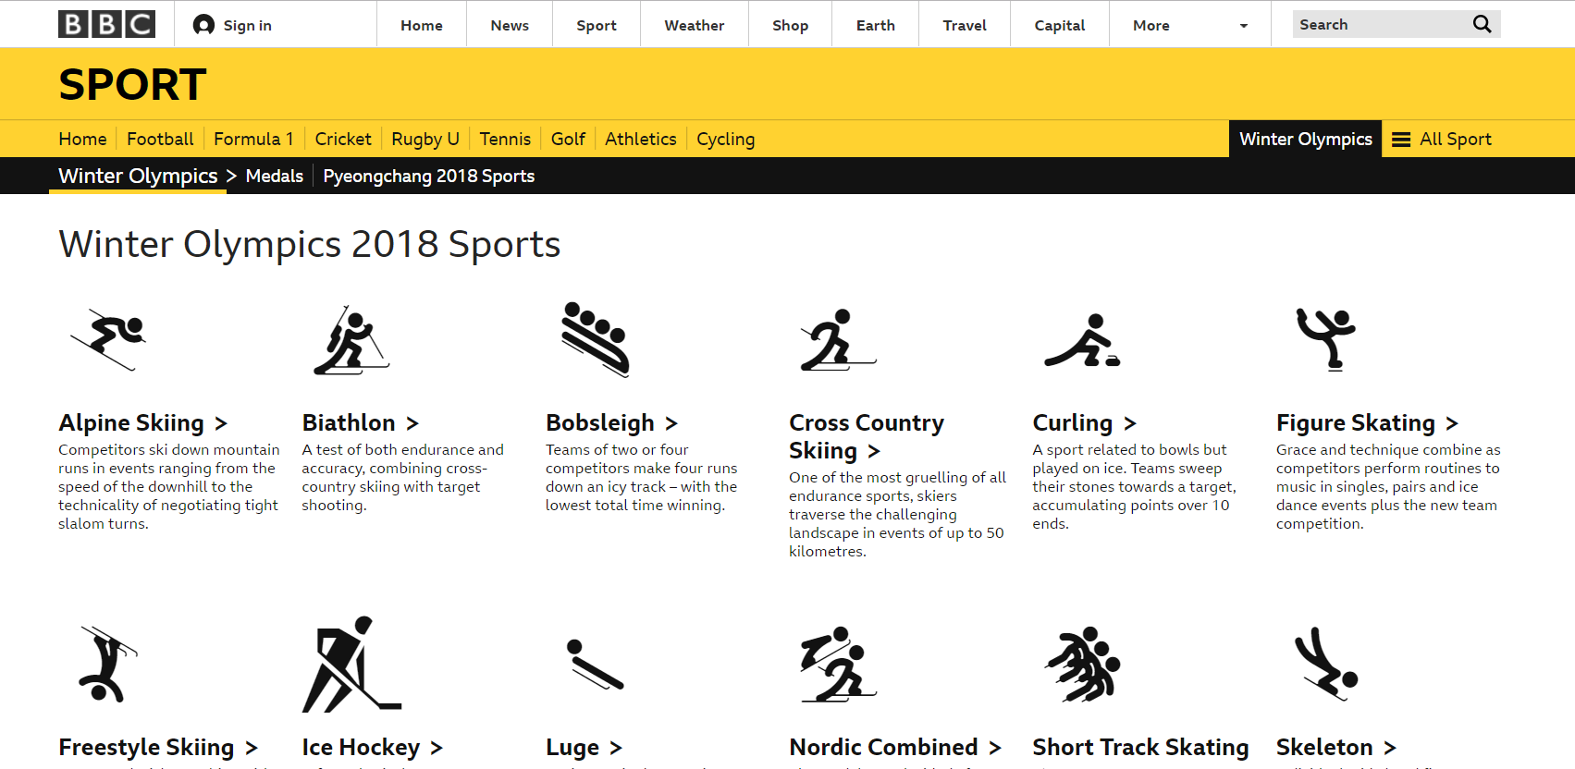Open Travel in the top navigation

(965, 26)
